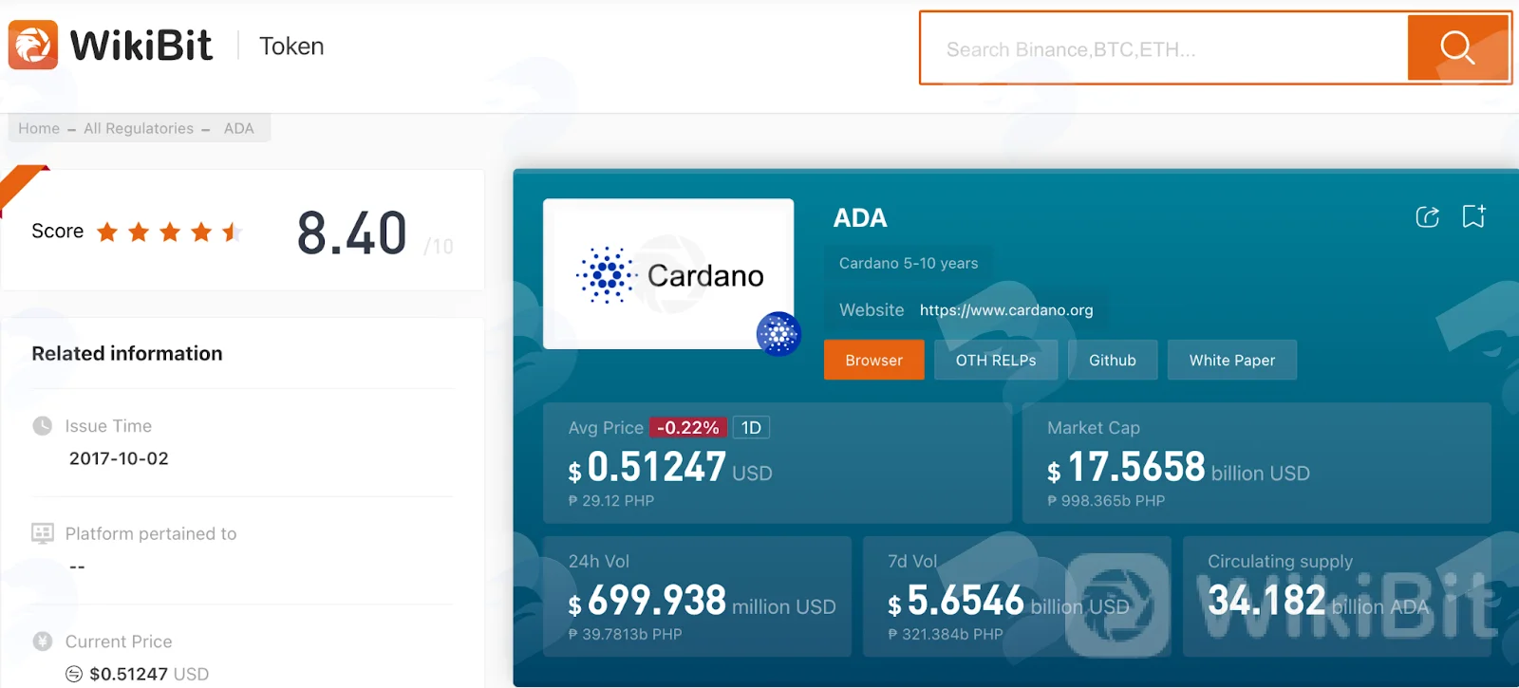1519x688 pixels.
Task: Click the WikiBit logo icon
Action: [x=33, y=45]
